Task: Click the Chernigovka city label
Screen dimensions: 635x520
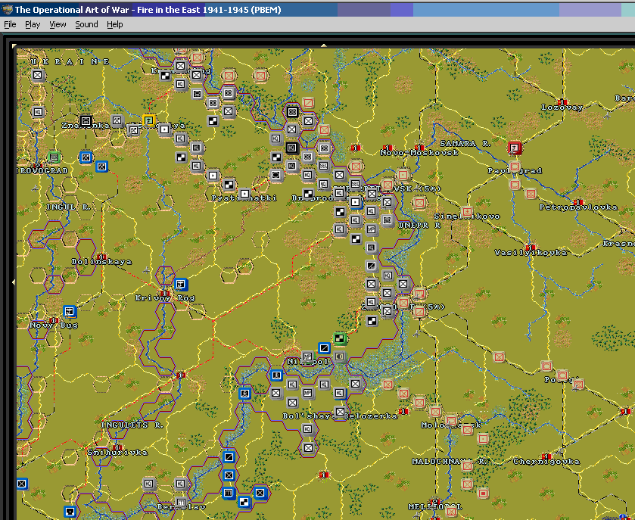Action: [546, 462]
